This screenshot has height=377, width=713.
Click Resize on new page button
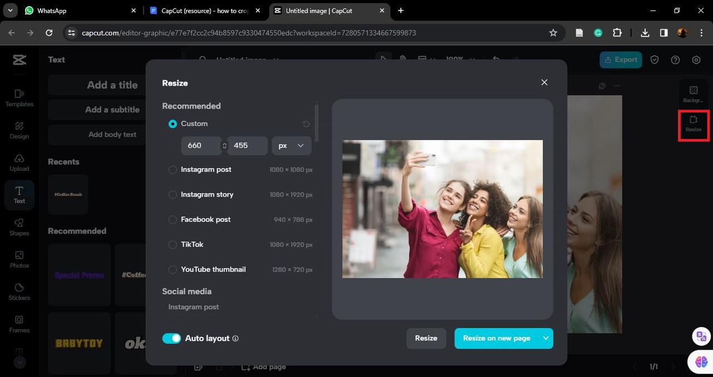(x=496, y=338)
